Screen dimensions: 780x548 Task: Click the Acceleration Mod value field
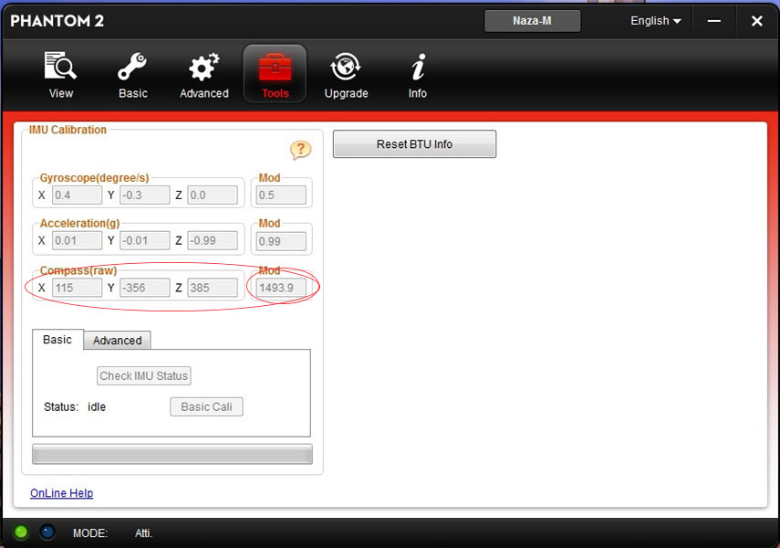click(x=281, y=241)
